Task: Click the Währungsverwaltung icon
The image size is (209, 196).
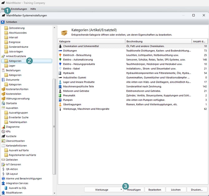Action: (x=3, y=99)
